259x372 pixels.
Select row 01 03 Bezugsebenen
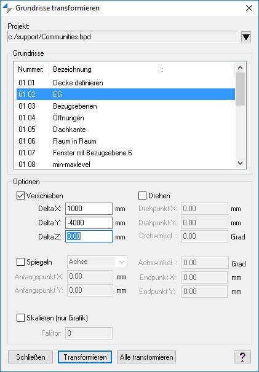tap(126, 106)
